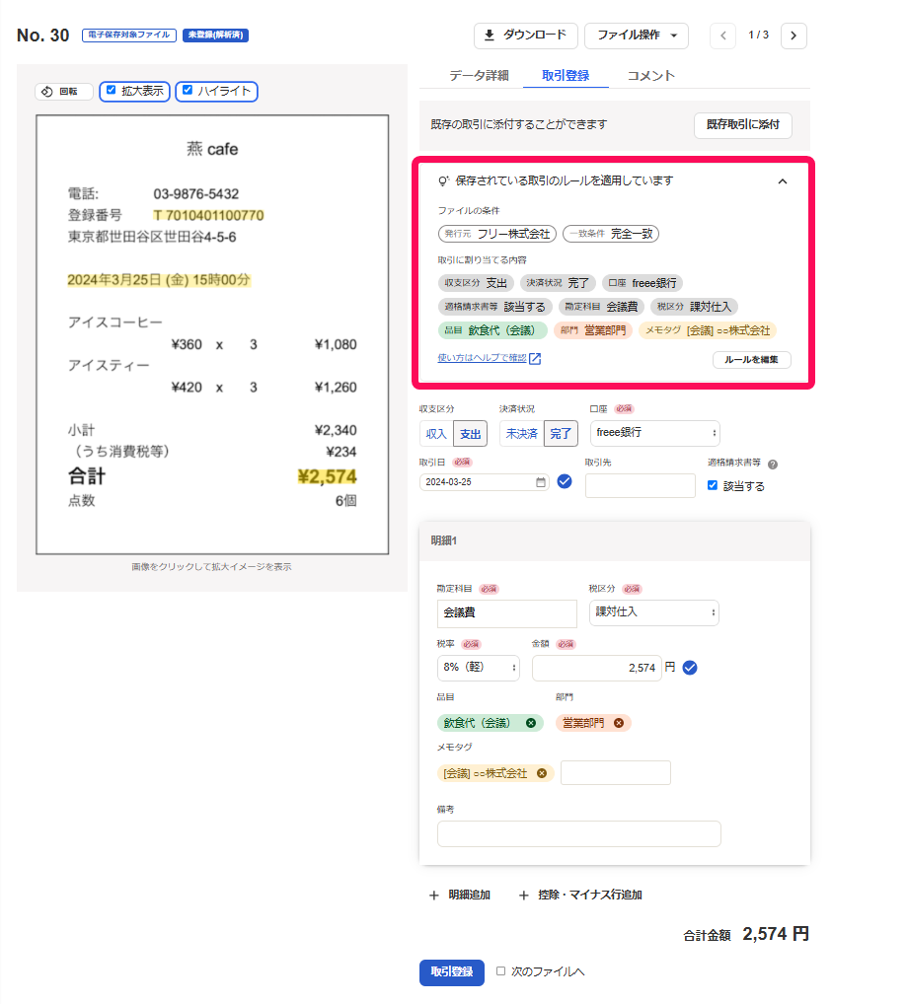Click the 電子保存対象ファイル badge
This screenshot has width=907, height=1004.
click(128, 36)
